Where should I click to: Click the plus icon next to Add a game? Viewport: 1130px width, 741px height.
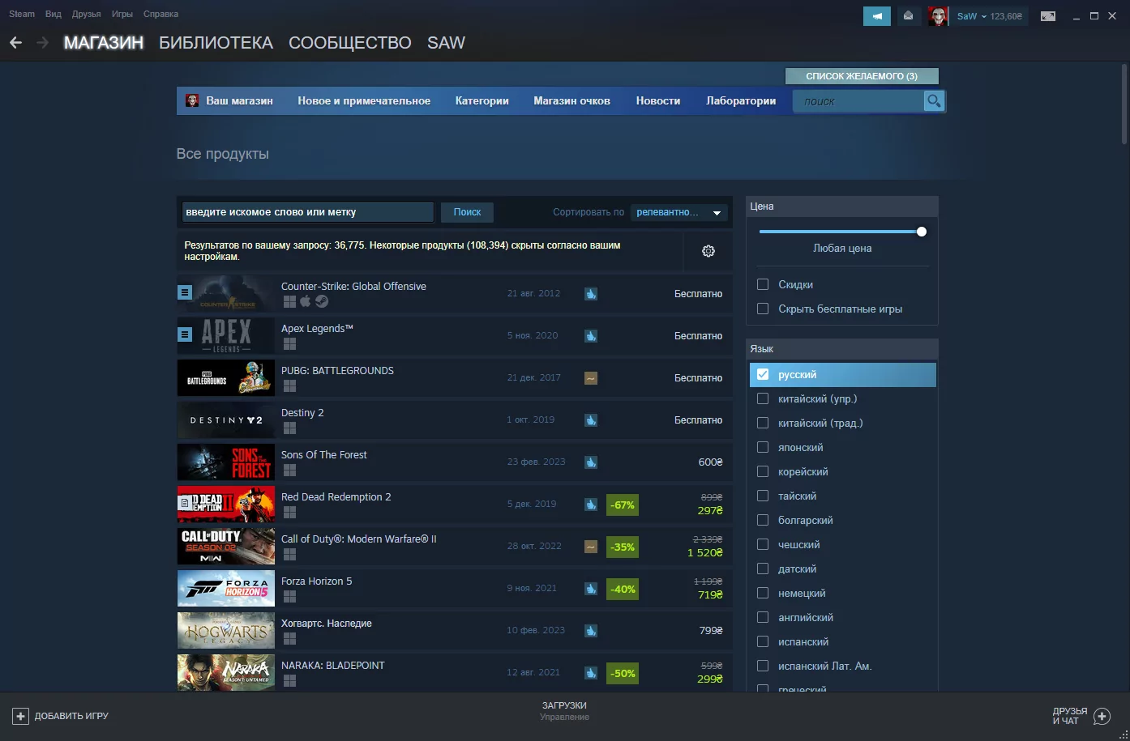pyautogui.click(x=21, y=716)
